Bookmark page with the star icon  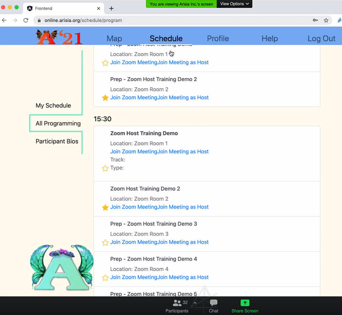pyautogui.click(x=326, y=20)
